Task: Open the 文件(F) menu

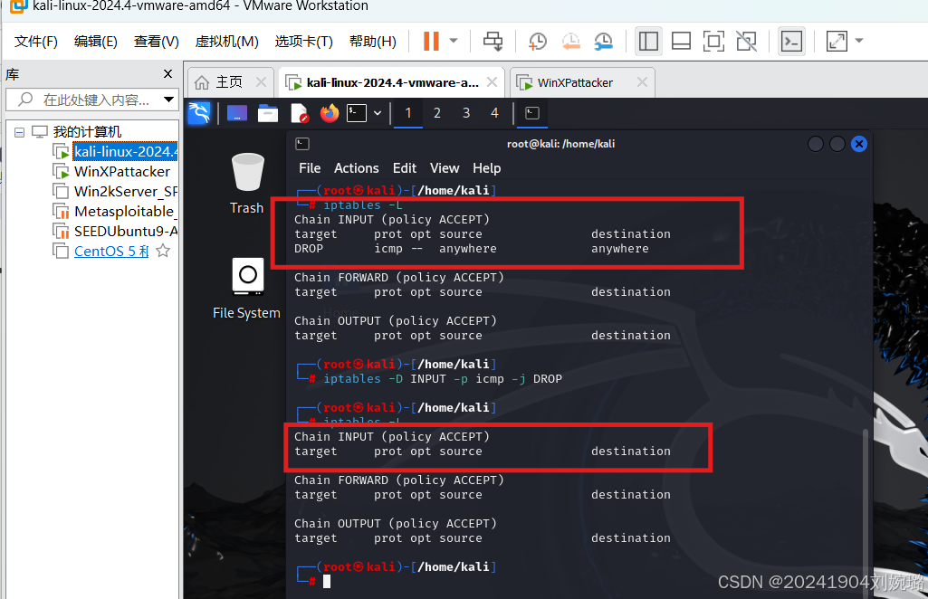Action: pos(36,42)
